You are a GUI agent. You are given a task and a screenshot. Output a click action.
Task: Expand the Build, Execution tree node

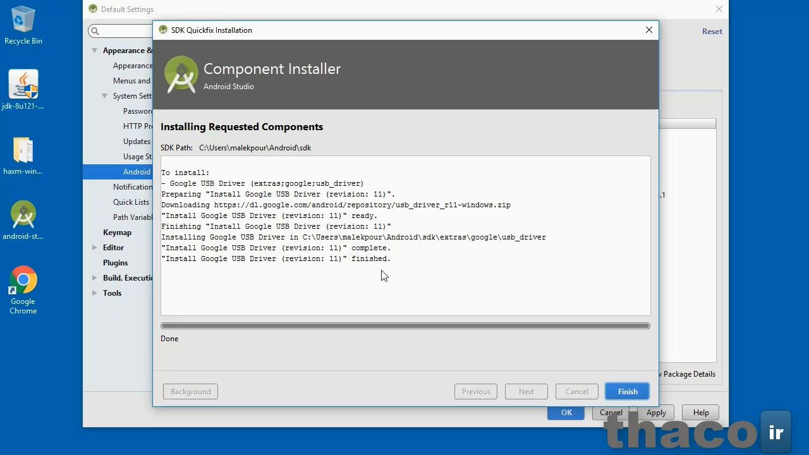94,278
